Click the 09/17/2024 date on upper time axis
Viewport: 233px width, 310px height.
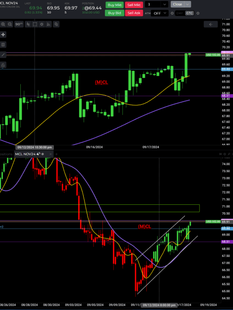[x=151, y=147]
